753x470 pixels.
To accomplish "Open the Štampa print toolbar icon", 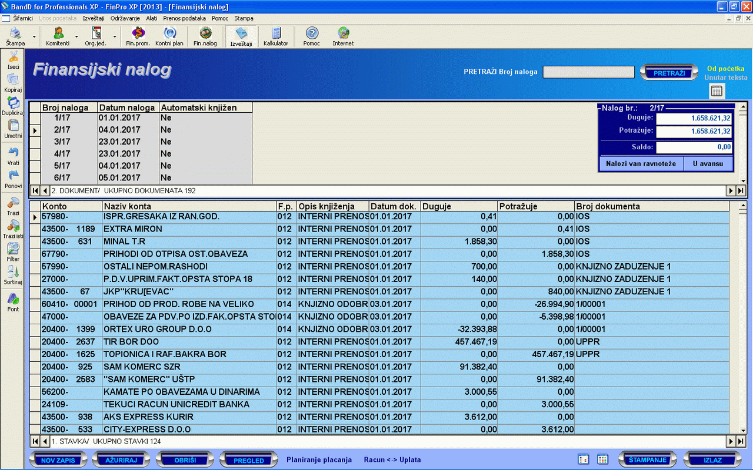I will pos(15,36).
